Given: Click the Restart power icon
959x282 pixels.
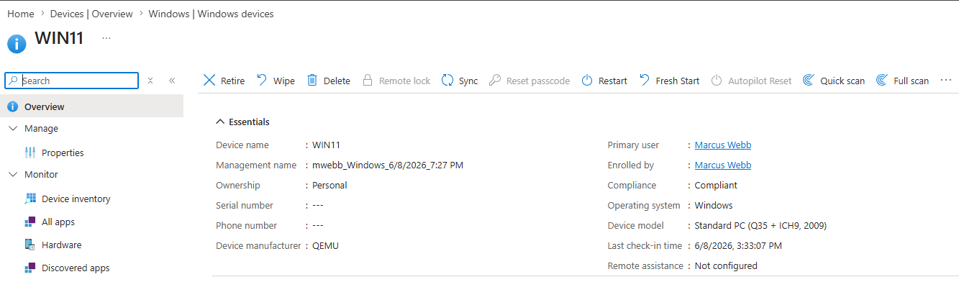Looking at the screenshot, I should point(587,81).
